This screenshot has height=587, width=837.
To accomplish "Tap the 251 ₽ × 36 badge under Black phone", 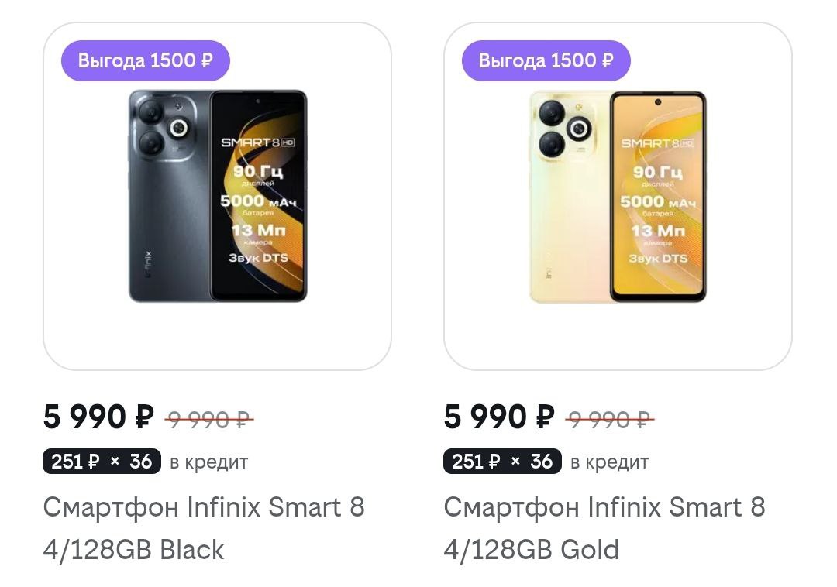I will point(102,462).
